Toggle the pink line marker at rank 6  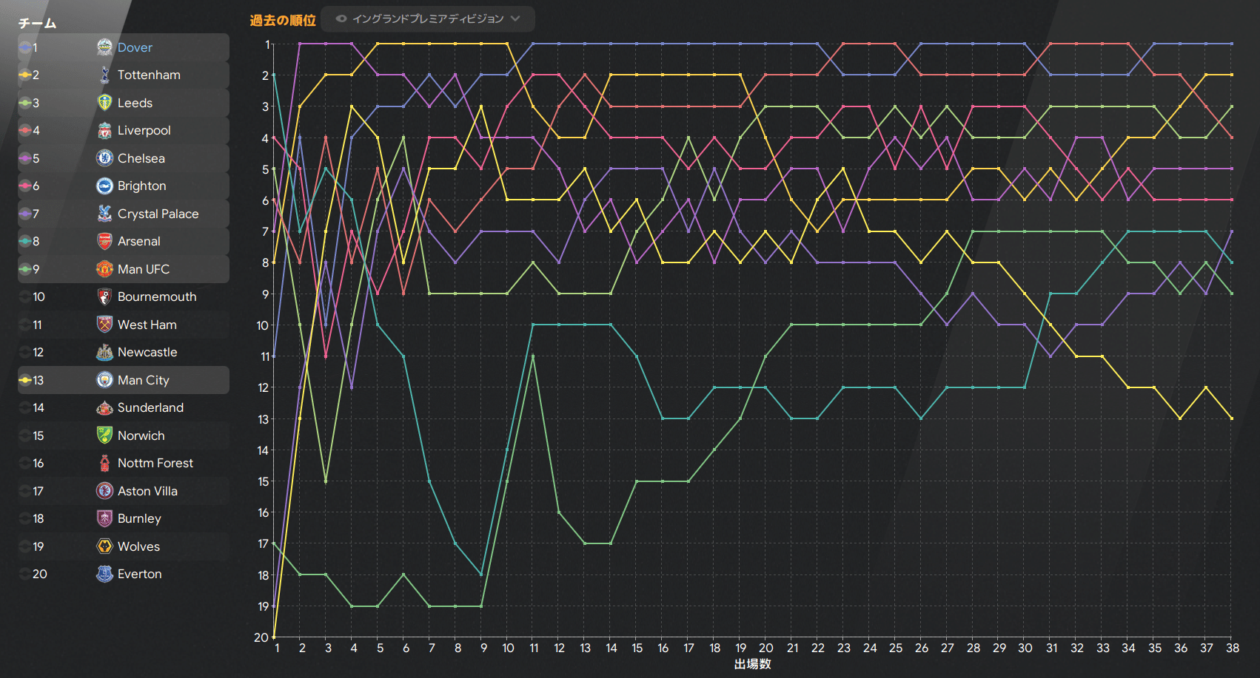(x=25, y=186)
